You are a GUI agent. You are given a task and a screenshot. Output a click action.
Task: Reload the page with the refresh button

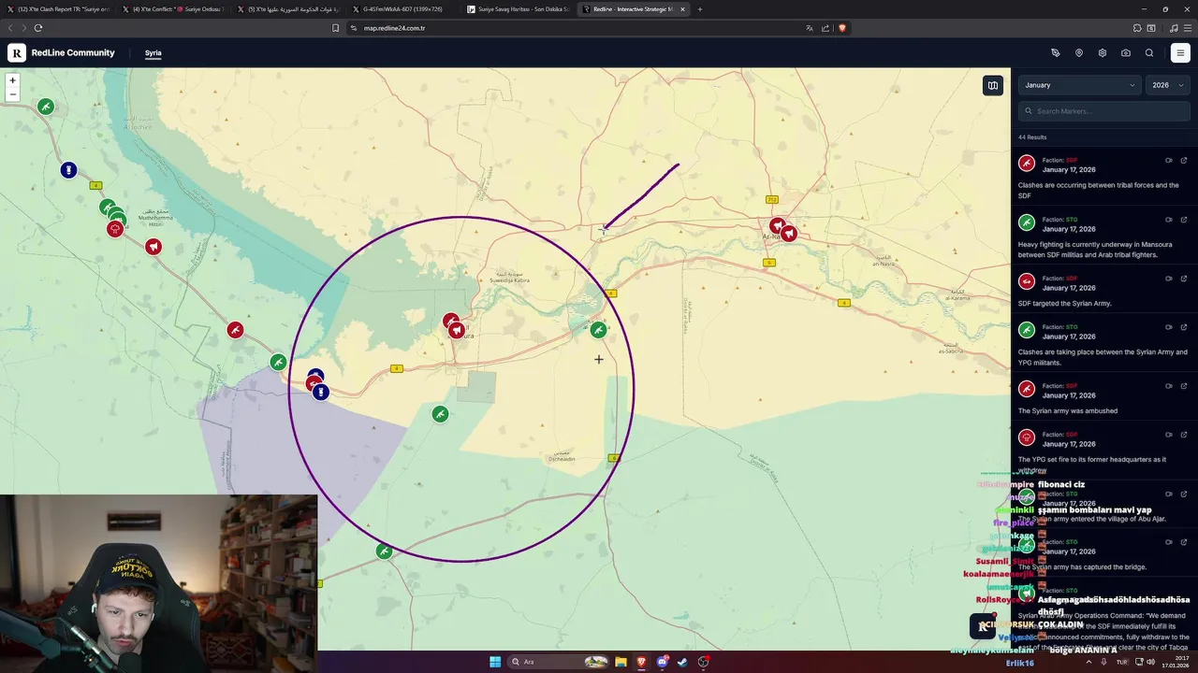38,28
